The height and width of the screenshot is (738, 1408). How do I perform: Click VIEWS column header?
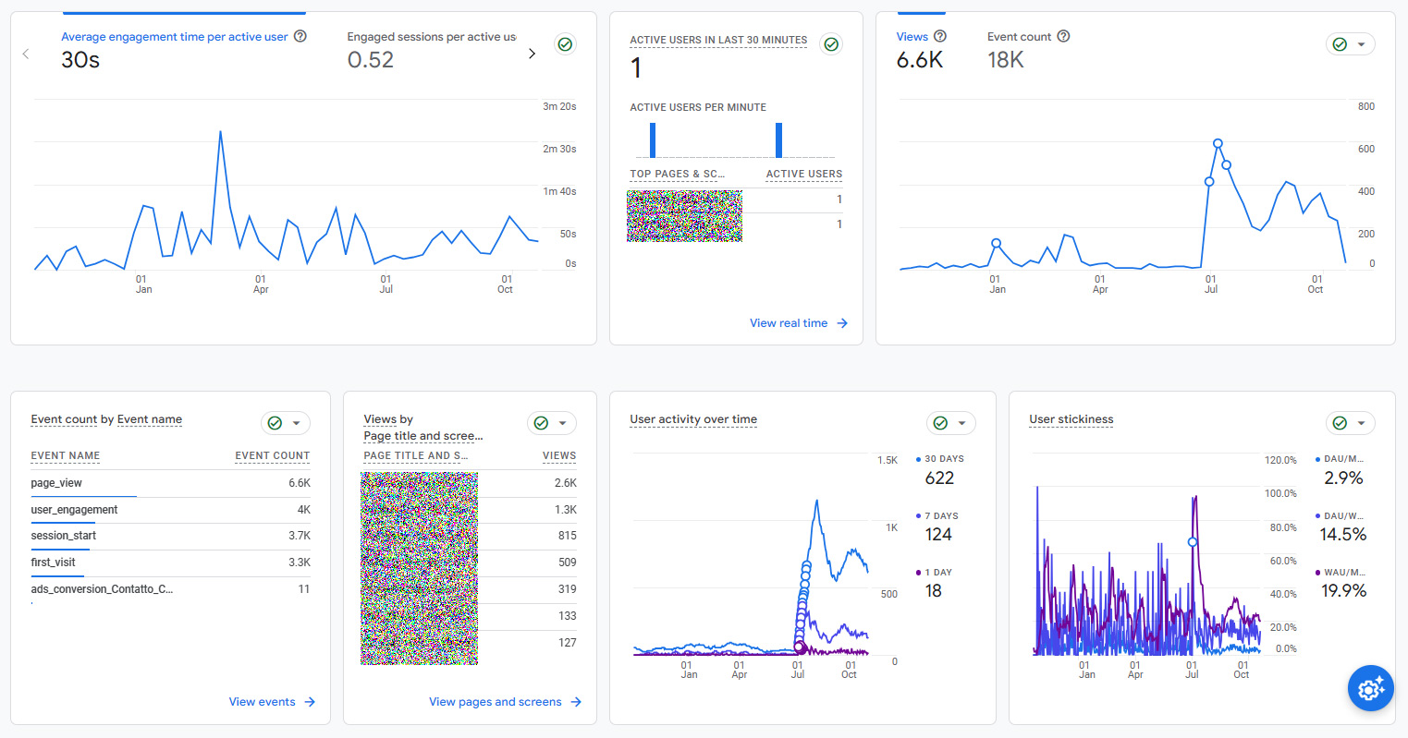[559, 455]
